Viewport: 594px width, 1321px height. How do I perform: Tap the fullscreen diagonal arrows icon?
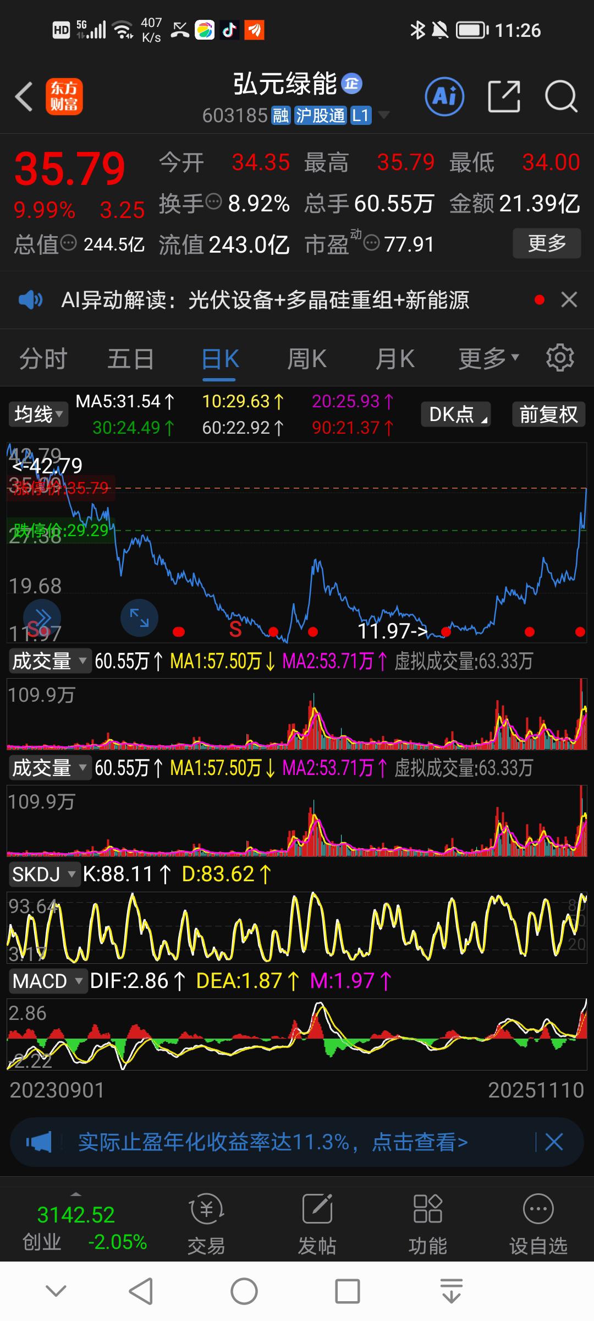139,618
